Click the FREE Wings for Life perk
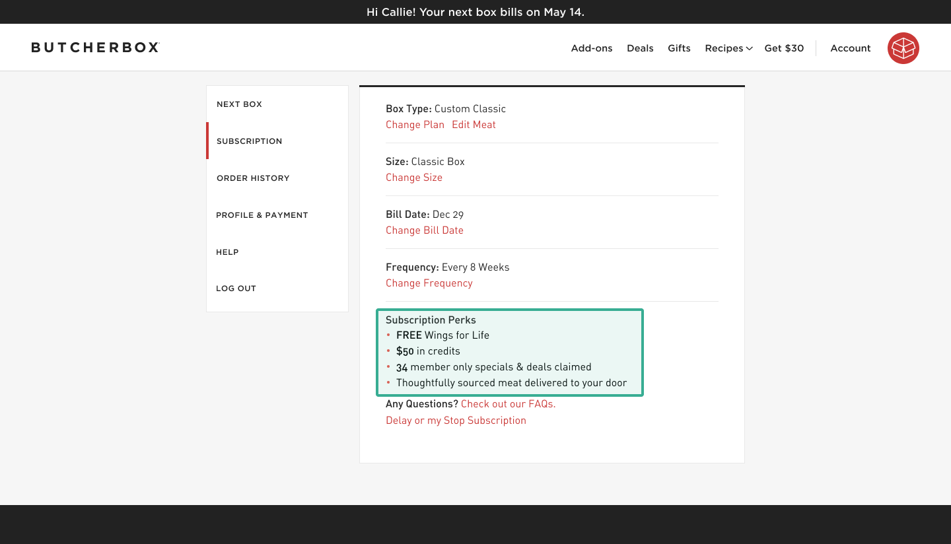 (x=442, y=335)
